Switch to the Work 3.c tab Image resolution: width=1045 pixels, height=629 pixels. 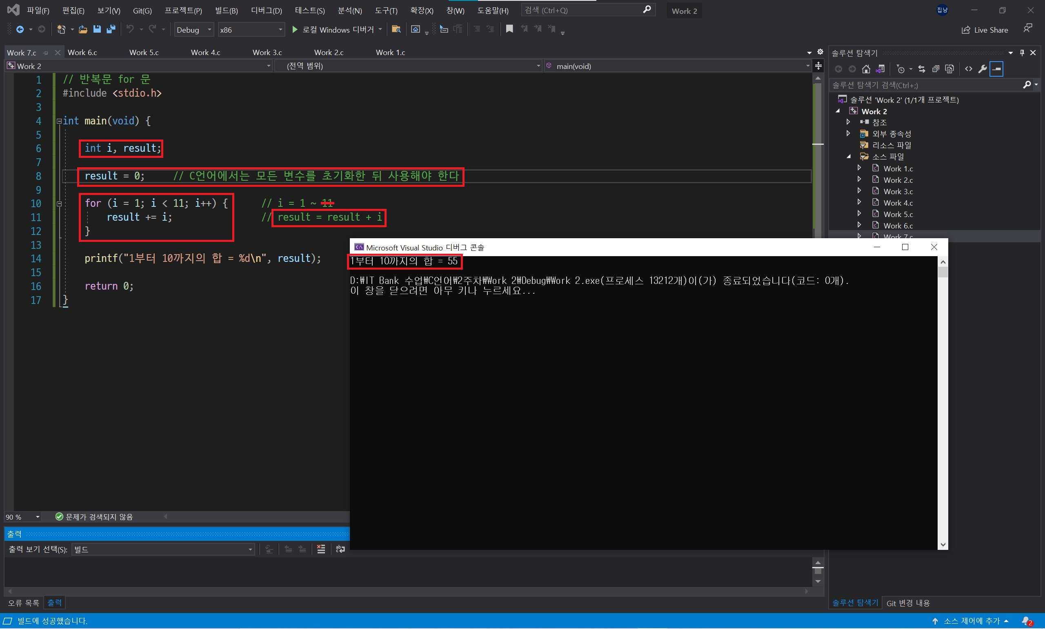tap(267, 53)
